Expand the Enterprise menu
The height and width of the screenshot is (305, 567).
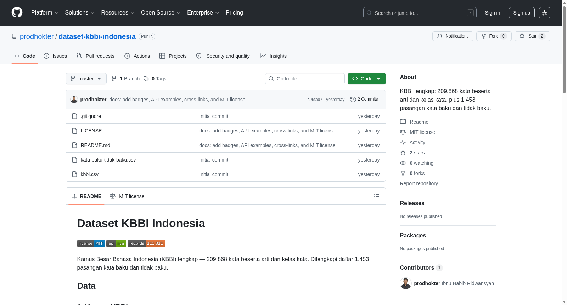[203, 13]
